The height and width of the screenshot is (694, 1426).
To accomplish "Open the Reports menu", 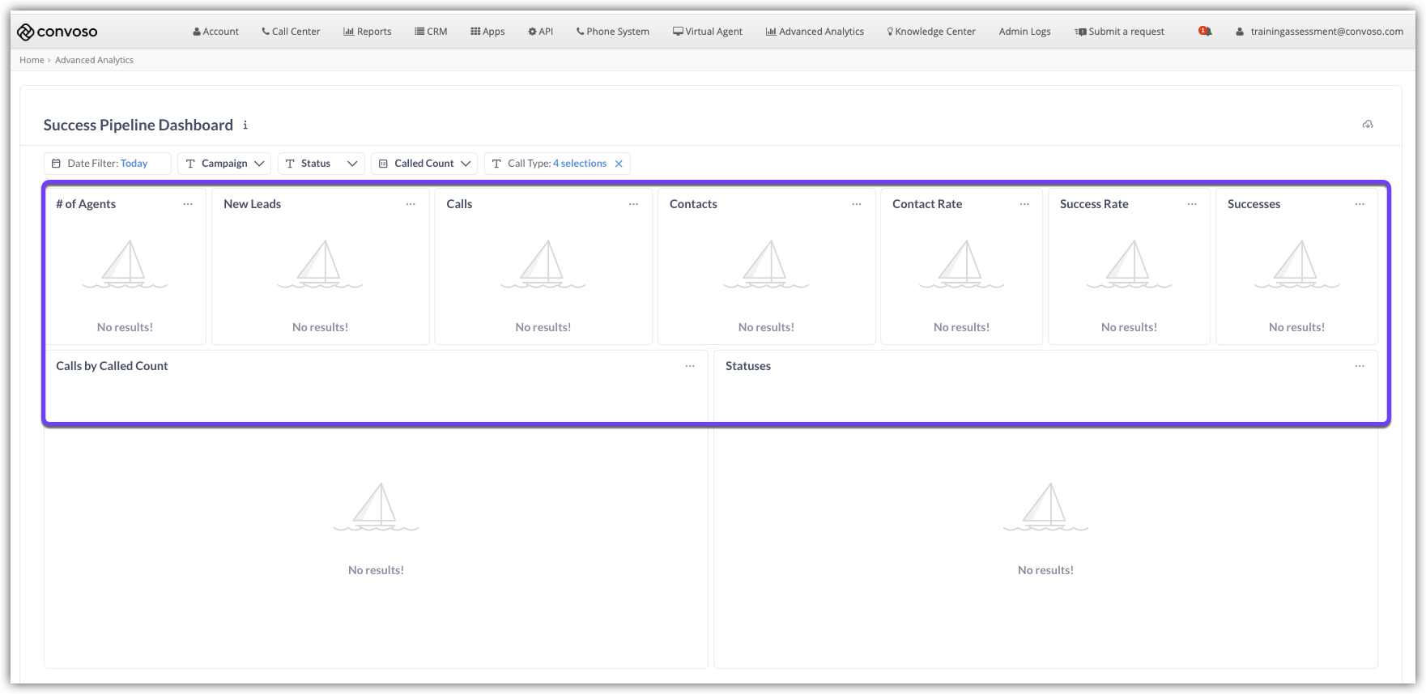I will pyautogui.click(x=368, y=32).
